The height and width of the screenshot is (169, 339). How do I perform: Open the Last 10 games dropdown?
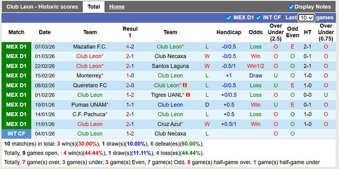coord(306,18)
